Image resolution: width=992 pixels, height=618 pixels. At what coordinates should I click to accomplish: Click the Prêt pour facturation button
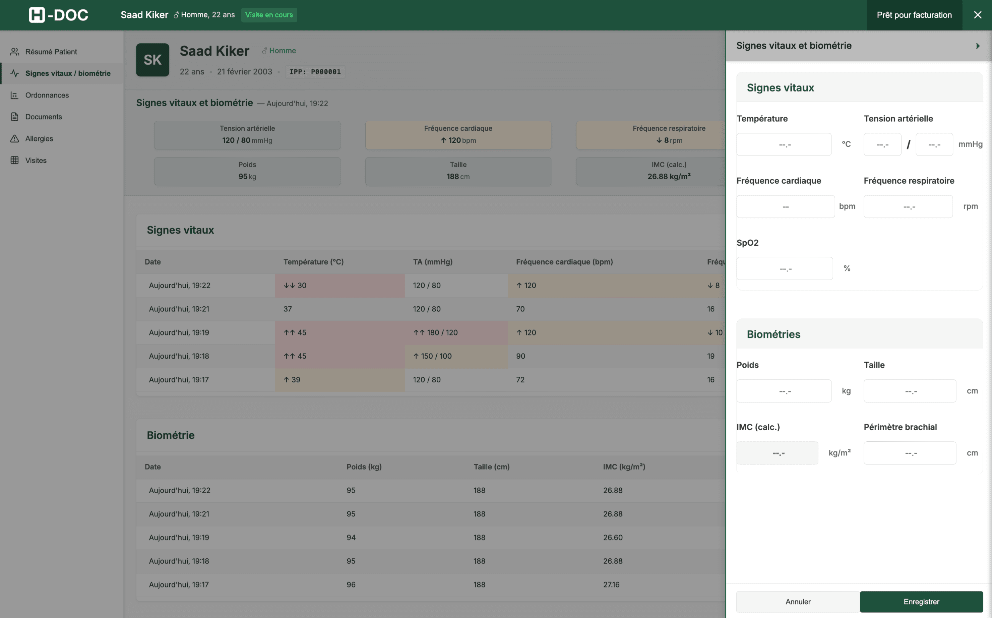tap(914, 15)
